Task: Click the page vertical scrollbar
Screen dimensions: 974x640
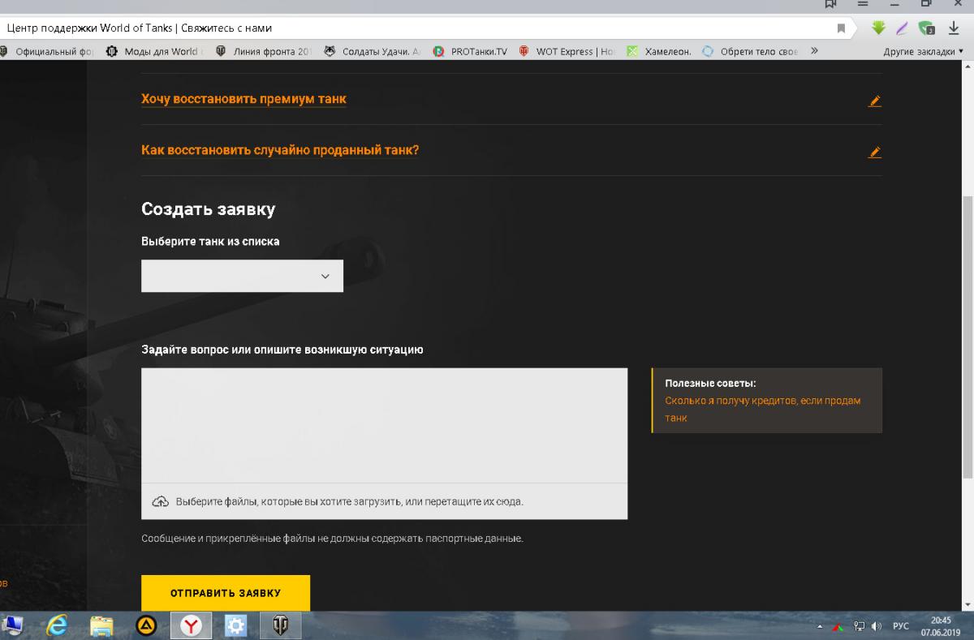Action: pos(968,337)
